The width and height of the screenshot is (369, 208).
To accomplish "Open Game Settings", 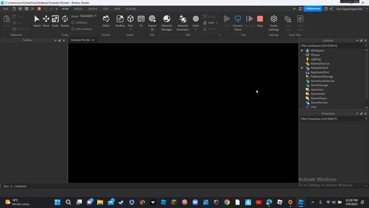I will 274,23.
